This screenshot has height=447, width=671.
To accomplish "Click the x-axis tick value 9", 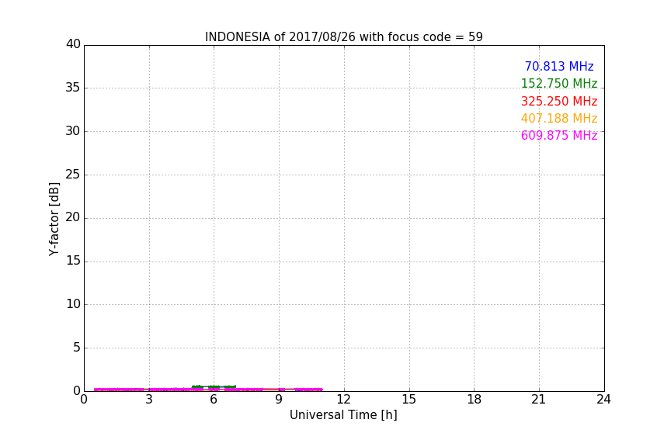I will pos(279,400).
